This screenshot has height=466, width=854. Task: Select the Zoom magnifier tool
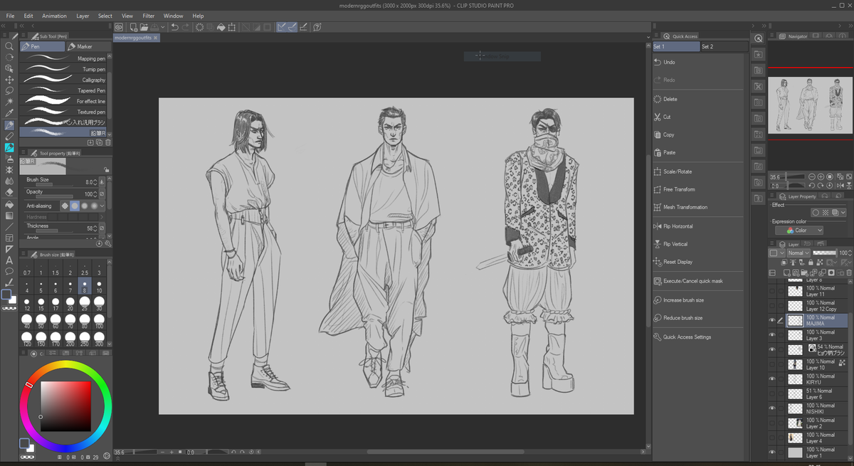pyautogui.click(x=9, y=46)
